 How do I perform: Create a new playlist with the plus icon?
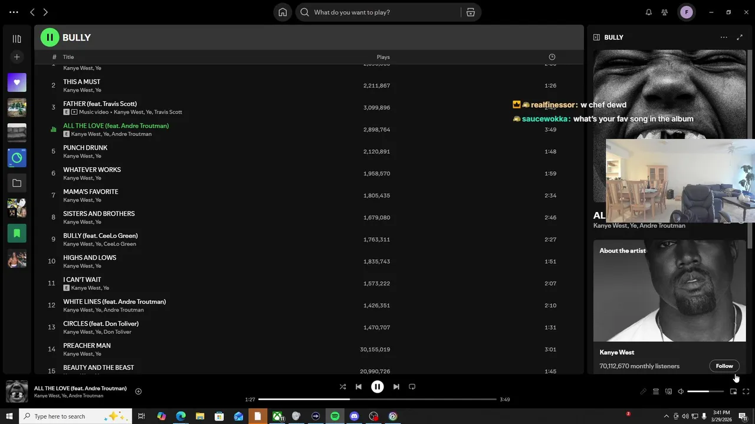tap(17, 57)
